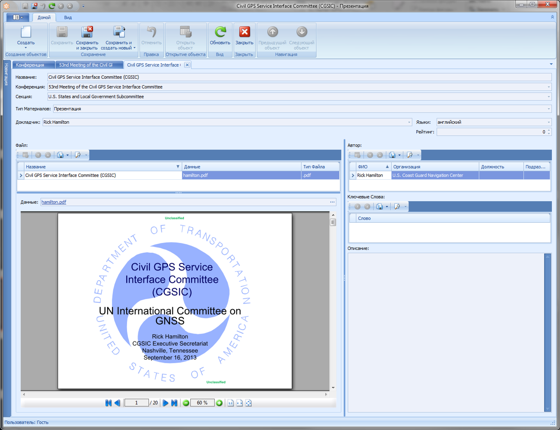Click Сохранить и создать новый icon
Screen dimensions: 560x430
coord(119,32)
